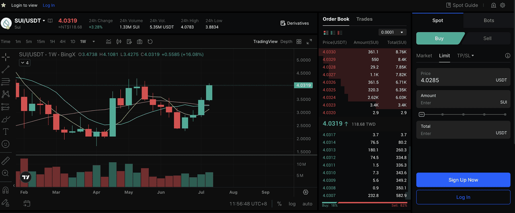Switch to the Order Book tab

[336, 19]
